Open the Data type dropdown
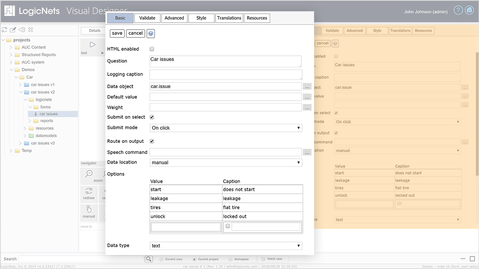Screen dimensions: 479x269 [226, 246]
